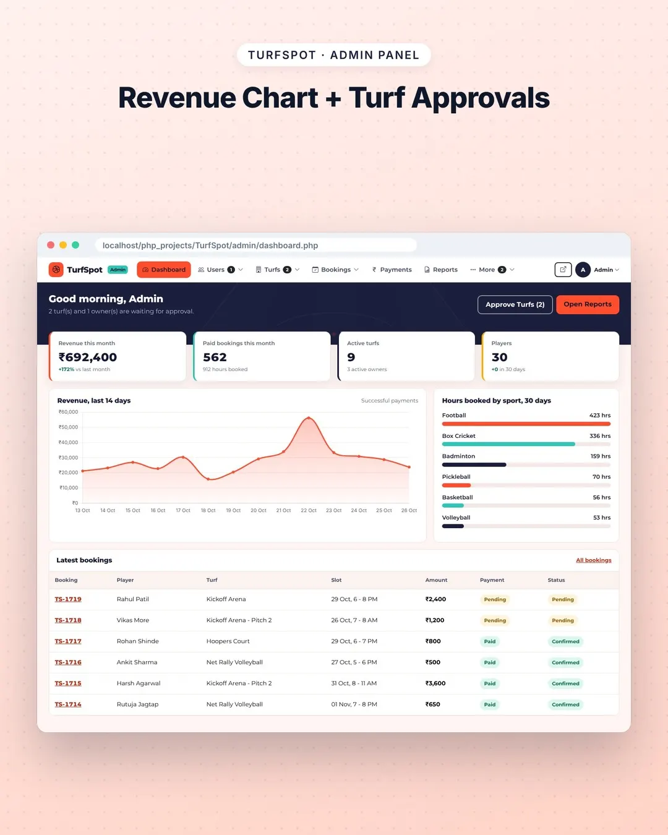Open booking TS-1718
Image resolution: width=668 pixels, height=835 pixels.
(68, 620)
